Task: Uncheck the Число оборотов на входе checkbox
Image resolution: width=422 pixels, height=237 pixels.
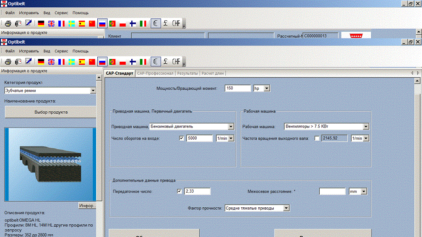Action: [x=182, y=138]
